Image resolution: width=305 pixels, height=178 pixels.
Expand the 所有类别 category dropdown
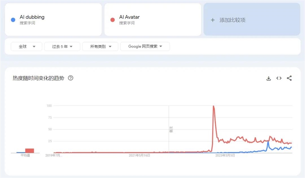coord(100,46)
